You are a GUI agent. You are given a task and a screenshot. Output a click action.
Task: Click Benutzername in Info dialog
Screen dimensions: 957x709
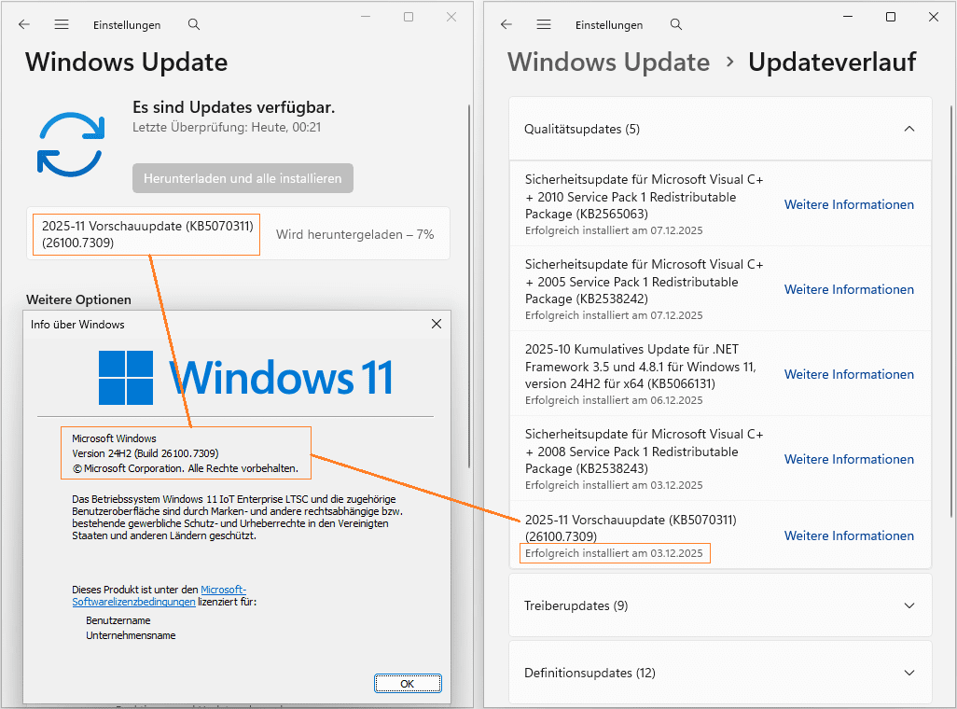[118, 620]
